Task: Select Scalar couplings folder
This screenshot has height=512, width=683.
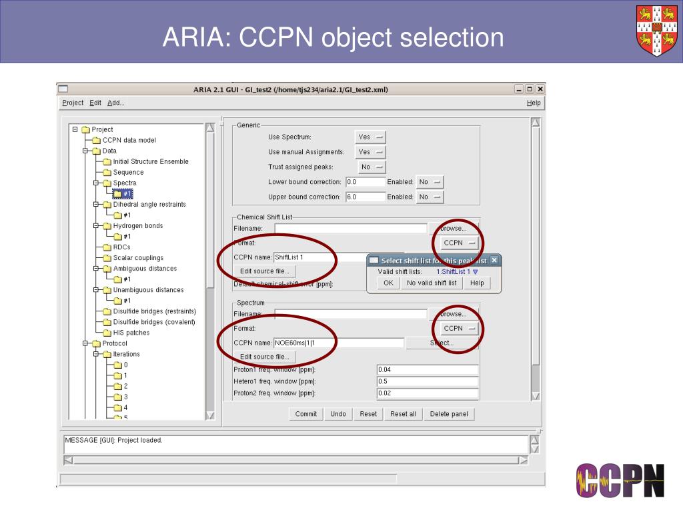Action: click(x=133, y=258)
